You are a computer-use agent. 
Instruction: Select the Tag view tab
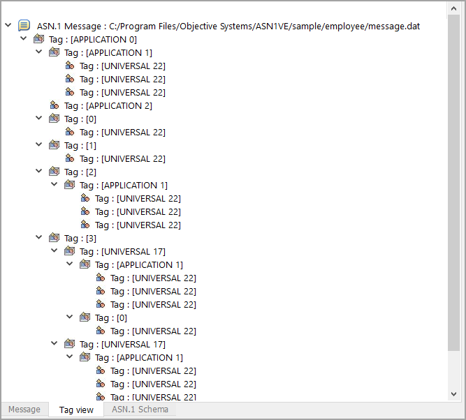pos(76,410)
